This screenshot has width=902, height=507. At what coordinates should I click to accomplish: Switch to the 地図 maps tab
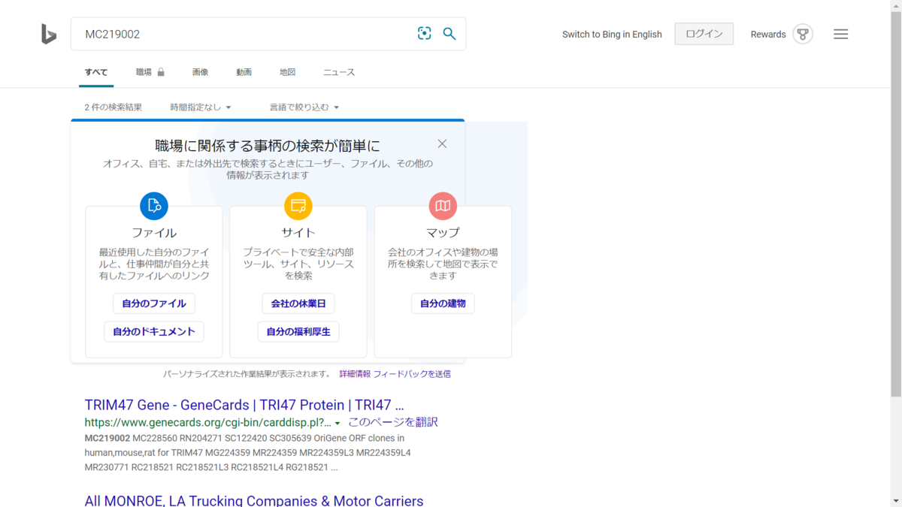[287, 72]
